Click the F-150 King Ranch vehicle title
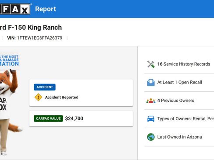Screen dimensions: 214x160 coord(31,28)
